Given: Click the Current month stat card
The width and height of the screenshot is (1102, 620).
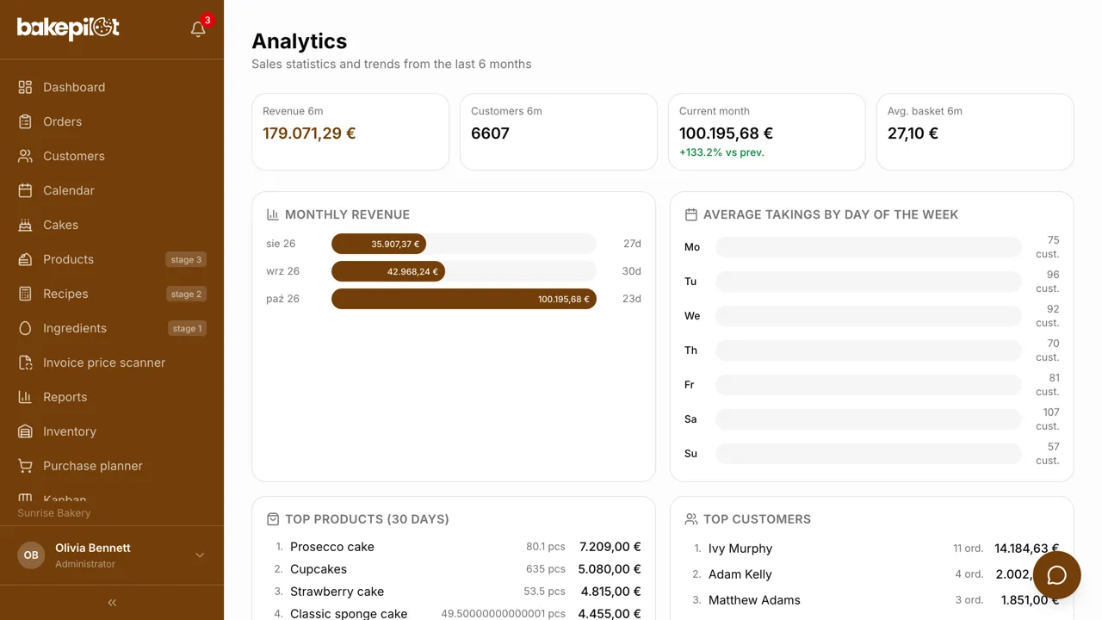Looking at the screenshot, I should (767, 132).
